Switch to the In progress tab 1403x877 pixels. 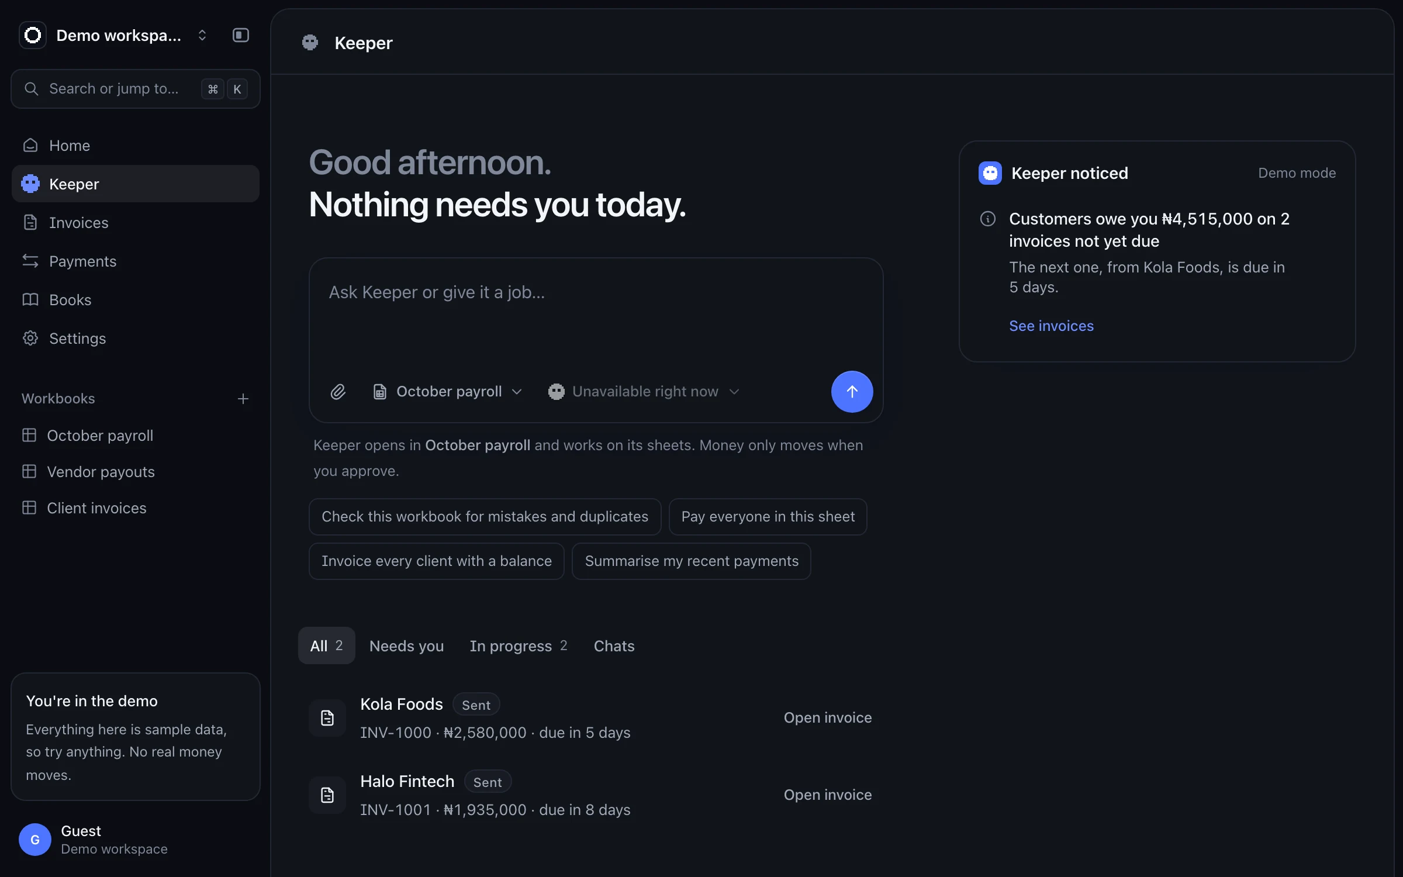click(x=519, y=645)
